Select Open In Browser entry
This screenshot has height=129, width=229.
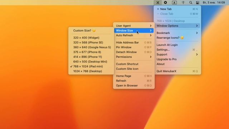point(134,86)
